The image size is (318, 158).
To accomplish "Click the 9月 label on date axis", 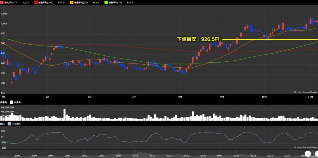I will pos(222,97).
